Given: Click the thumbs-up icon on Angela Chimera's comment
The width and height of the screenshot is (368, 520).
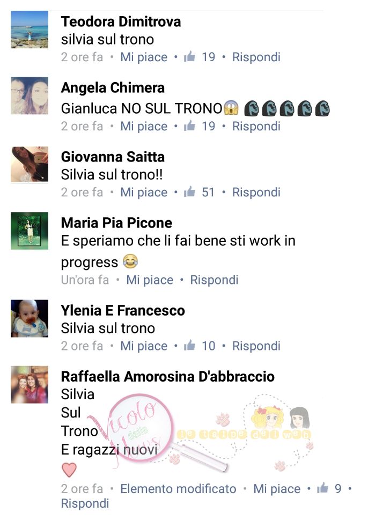Looking at the screenshot, I should pyautogui.click(x=190, y=126).
